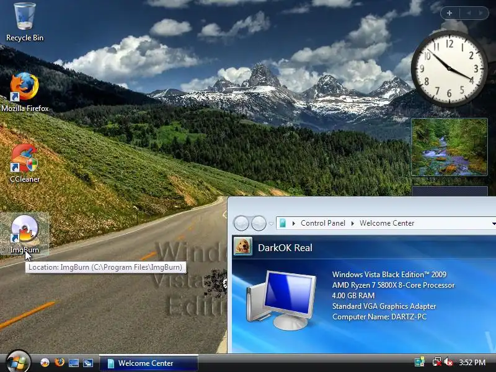Click the Back button in Welcome Center
Viewport: 496px width, 372px height.
(x=241, y=223)
